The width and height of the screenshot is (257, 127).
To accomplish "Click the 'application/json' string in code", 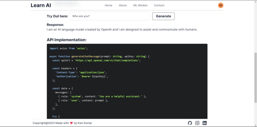I will tap(93, 72).
